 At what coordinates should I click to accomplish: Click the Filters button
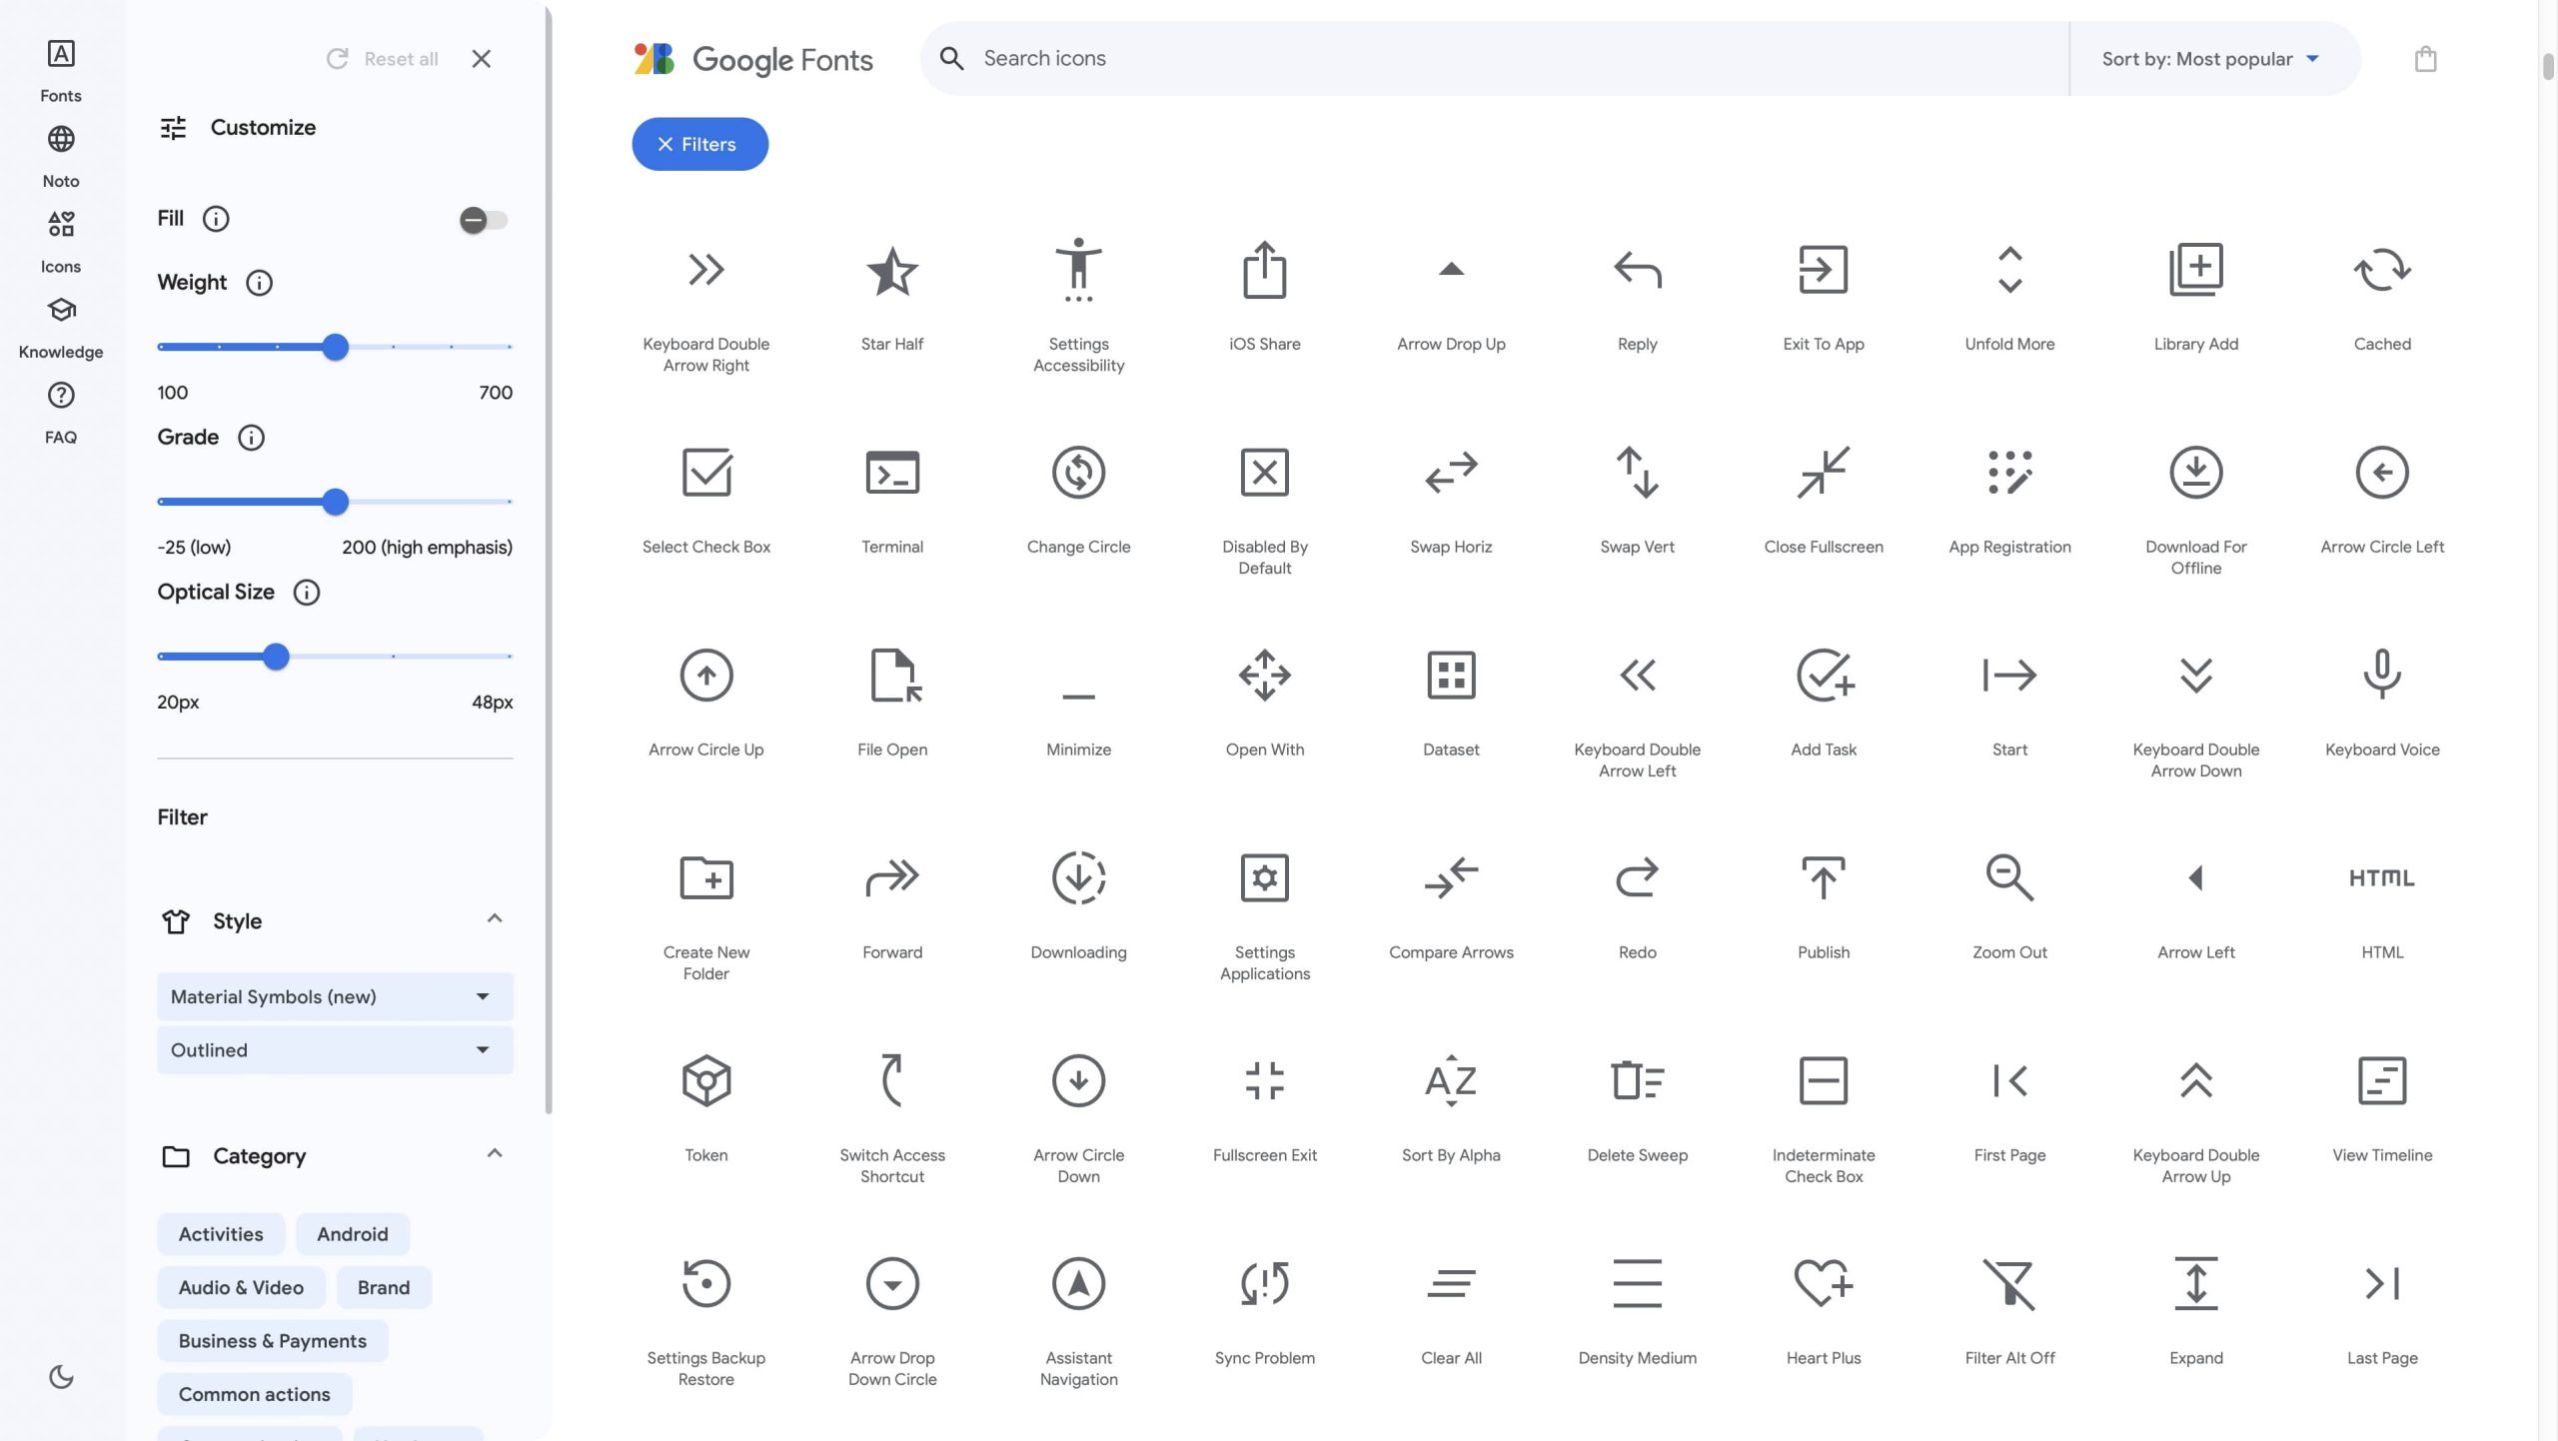(699, 144)
